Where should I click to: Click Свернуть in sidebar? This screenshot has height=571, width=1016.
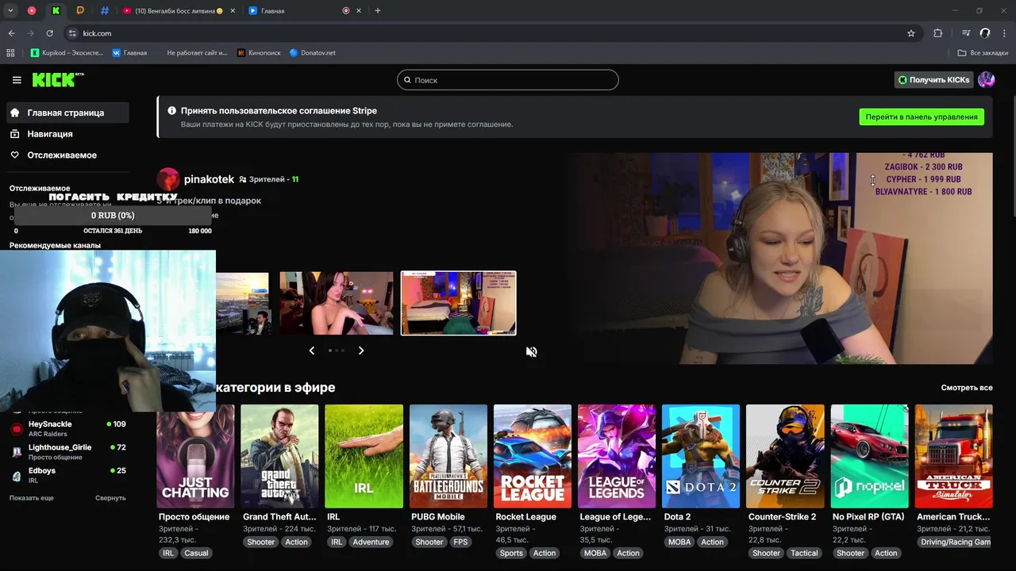pos(110,498)
